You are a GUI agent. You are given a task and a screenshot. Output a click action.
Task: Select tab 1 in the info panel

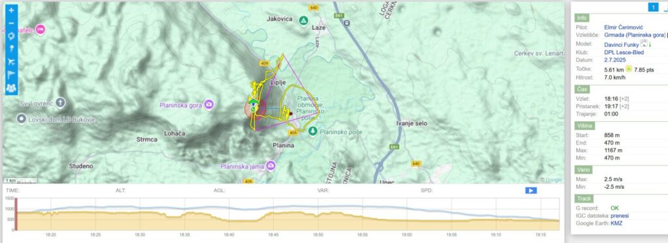[x=653, y=7]
